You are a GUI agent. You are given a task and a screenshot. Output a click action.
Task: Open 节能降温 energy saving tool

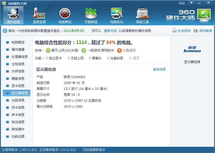pyautogui.click(x=91, y=15)
